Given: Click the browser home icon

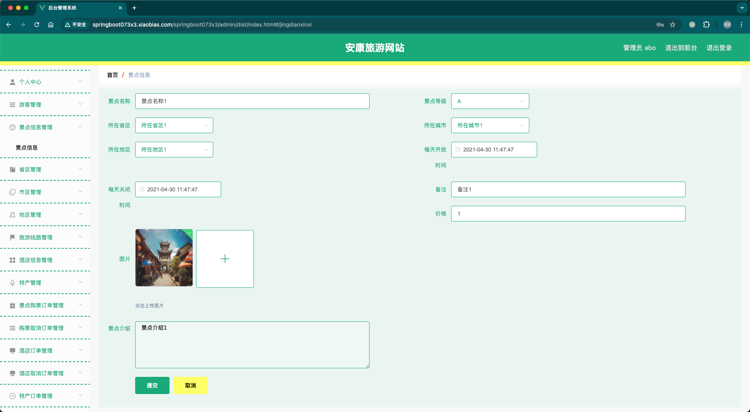Looking at the screenshot, I should tap(51, 25).
